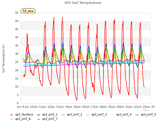This screenshot has height=124, width=166.
Task: Click the blue sp3_smT_1 legend swatch
Action: [x=39, y=115]
